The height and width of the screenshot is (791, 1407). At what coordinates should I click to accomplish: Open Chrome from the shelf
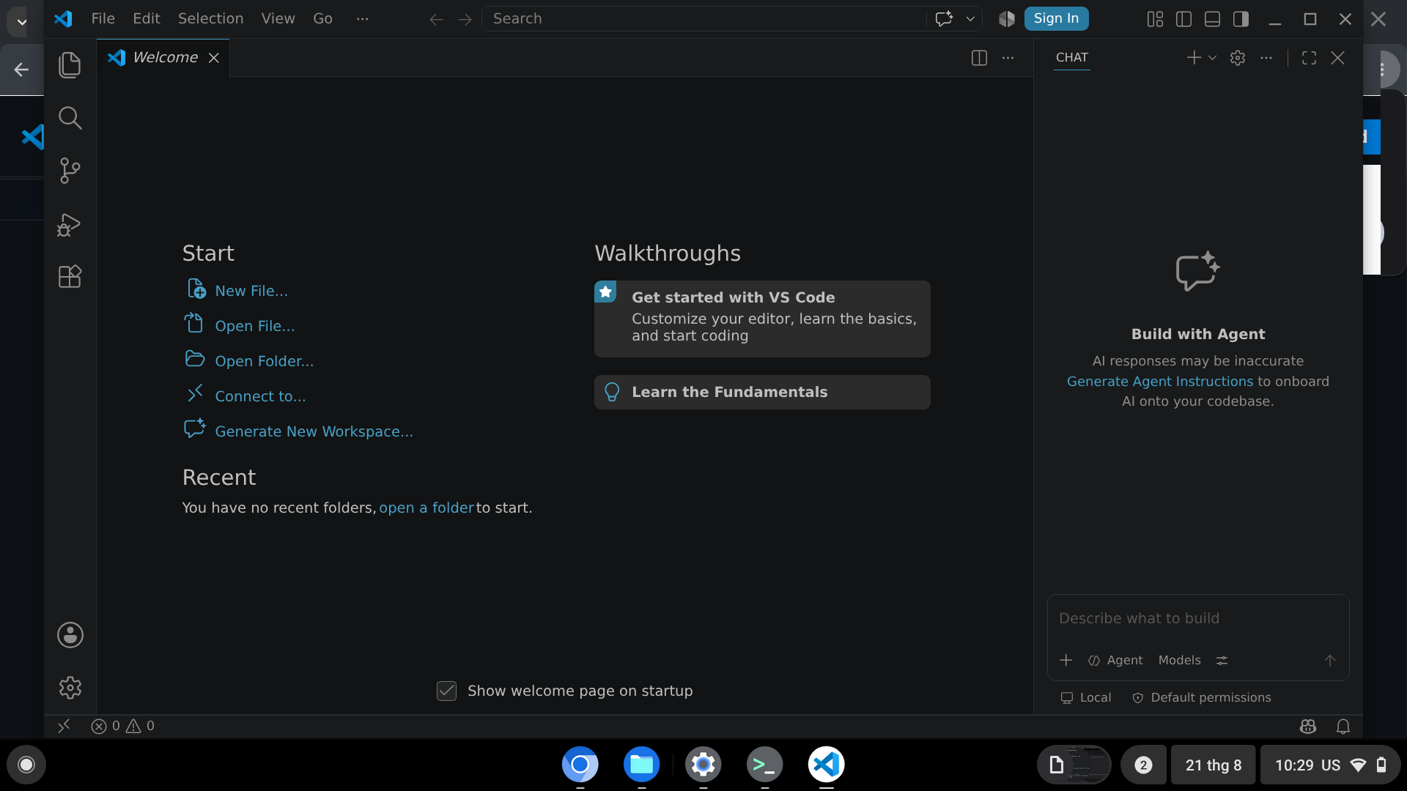[580, 765]
